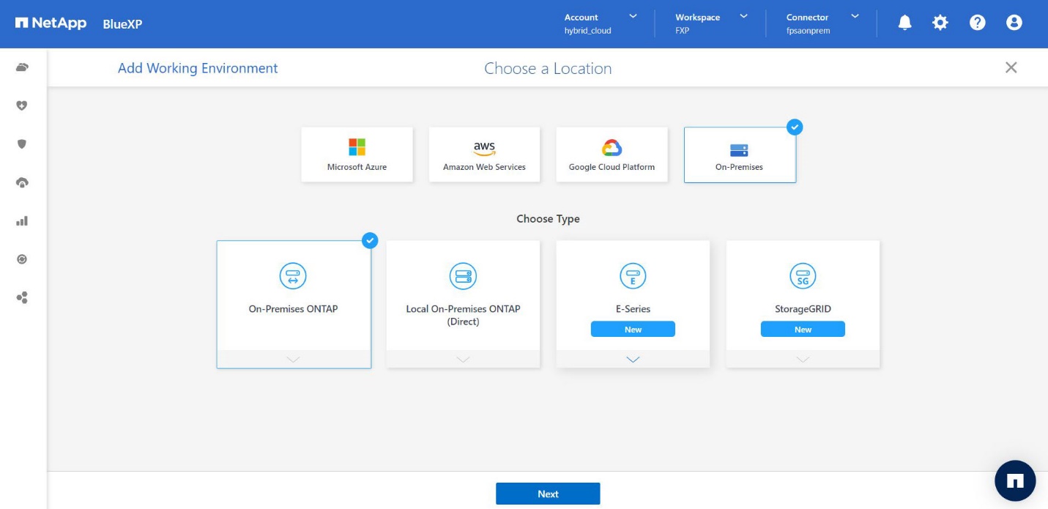1048x509 pixels.
Task: Open the Connector dropdown
Action: [855, 15]
